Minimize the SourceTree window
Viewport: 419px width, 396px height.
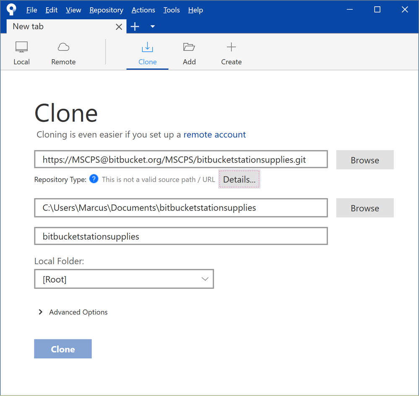349,10
